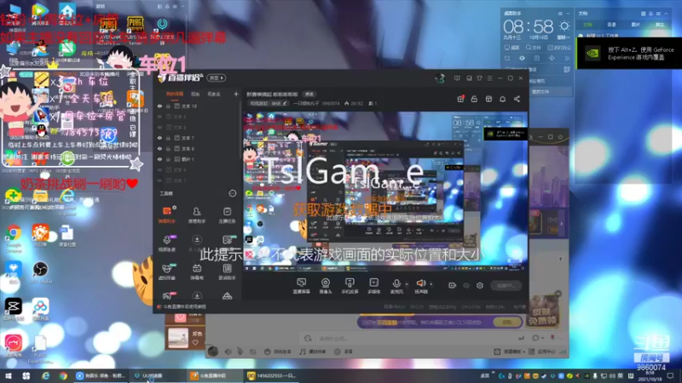Add a 摄像头 camera source
The image size is (682, 383).
coord(326,286)
